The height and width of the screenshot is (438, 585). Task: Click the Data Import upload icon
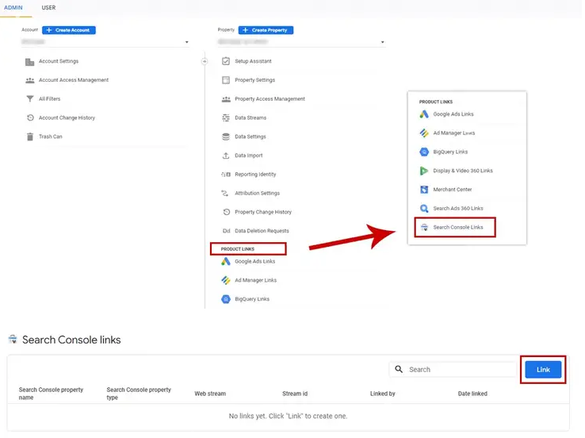click(226, 156)
